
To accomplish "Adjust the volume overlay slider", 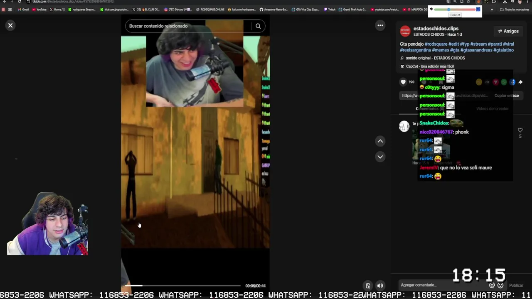I will coord(455,9).
